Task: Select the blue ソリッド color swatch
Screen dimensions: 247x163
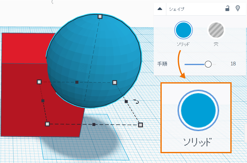Action: (183, 30)
